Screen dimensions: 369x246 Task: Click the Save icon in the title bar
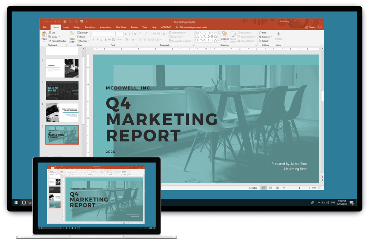click(65, 21)
